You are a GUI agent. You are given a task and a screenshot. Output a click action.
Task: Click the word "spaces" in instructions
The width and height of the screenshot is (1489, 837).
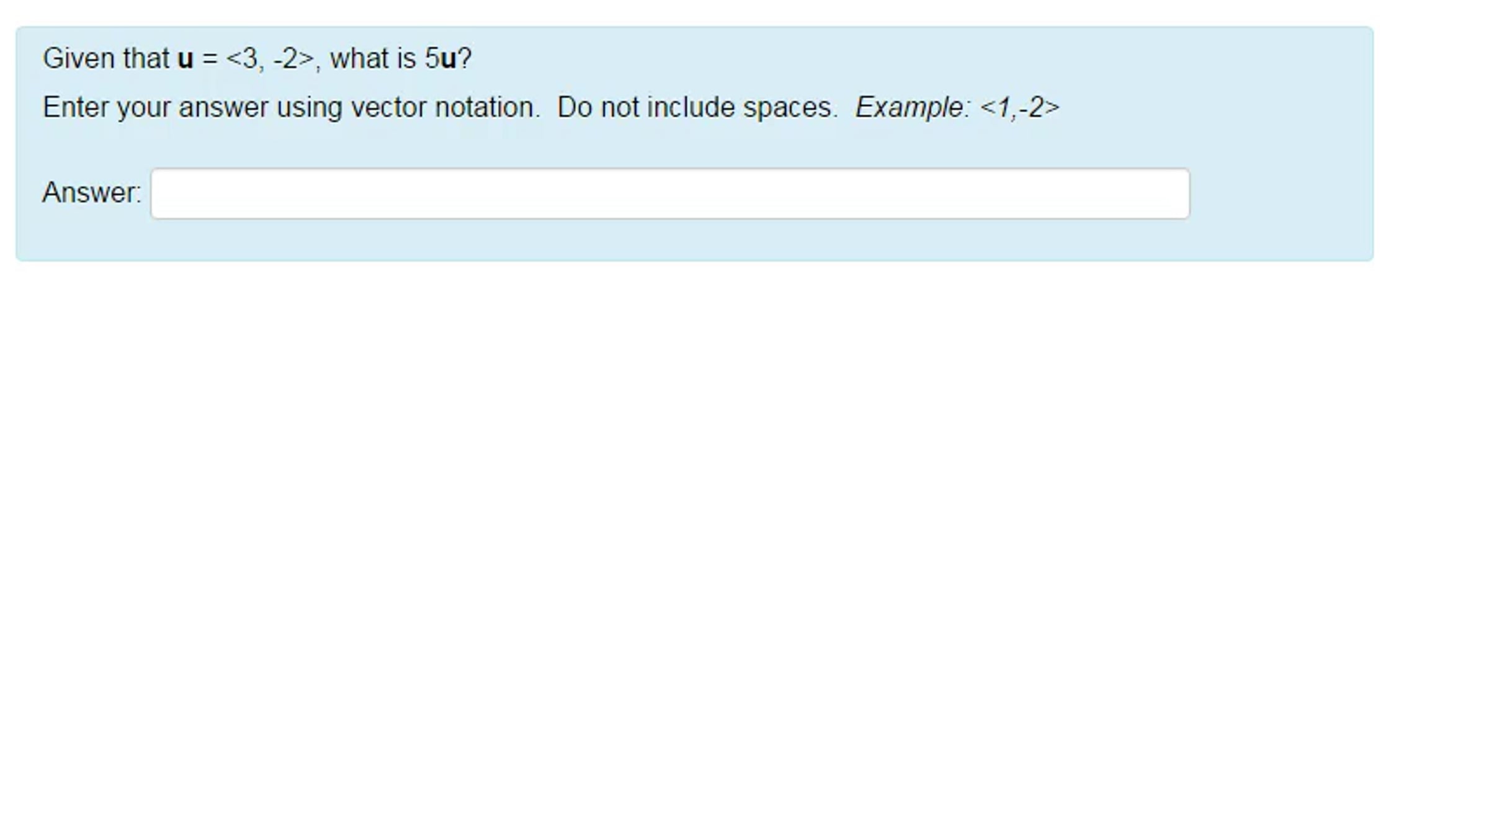tap(787, 107)
